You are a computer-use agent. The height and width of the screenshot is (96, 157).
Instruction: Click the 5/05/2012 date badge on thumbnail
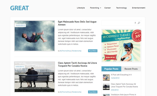pos(20,66)
